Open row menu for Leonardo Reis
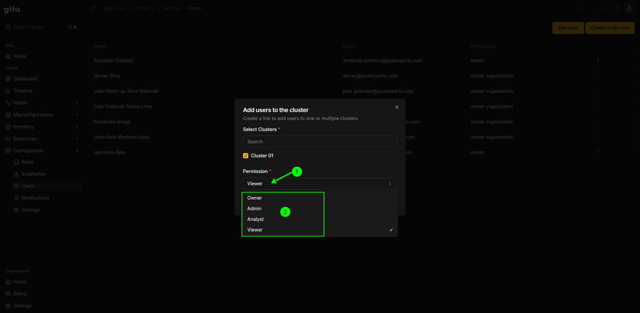Viewport: 640px width, 313px height. (x=598, y=152)
